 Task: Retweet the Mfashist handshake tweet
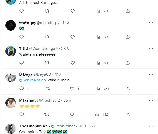point(47,114)
